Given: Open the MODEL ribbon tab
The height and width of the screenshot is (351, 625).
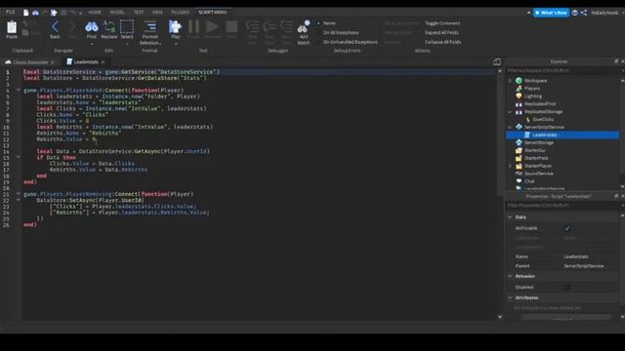Looking at the screenshot, I should pyautogui.click(x=117, y=13).
